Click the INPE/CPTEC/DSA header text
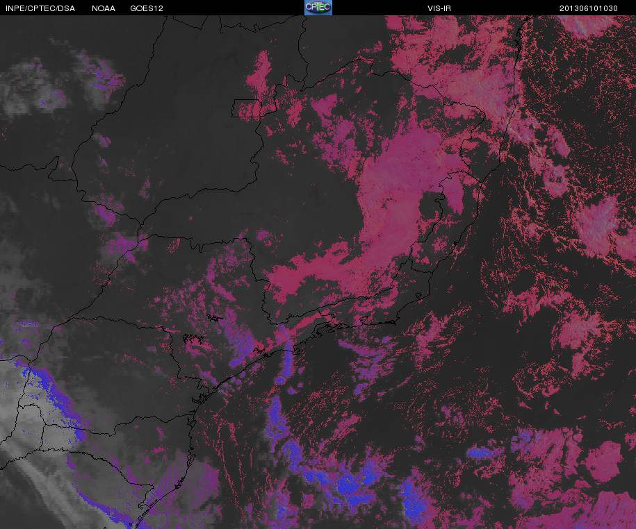The width and height of the screenshot is (636, 529). pos(40,8)
